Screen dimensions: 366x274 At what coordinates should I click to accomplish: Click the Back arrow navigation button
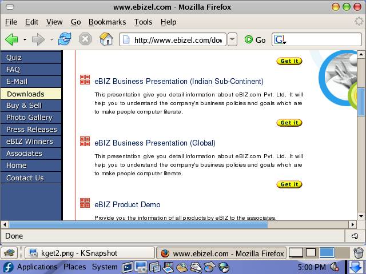coord(11,39)
